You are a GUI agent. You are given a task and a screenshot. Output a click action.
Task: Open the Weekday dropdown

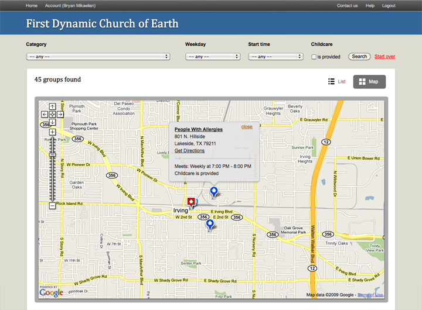(x=213, y=57)
